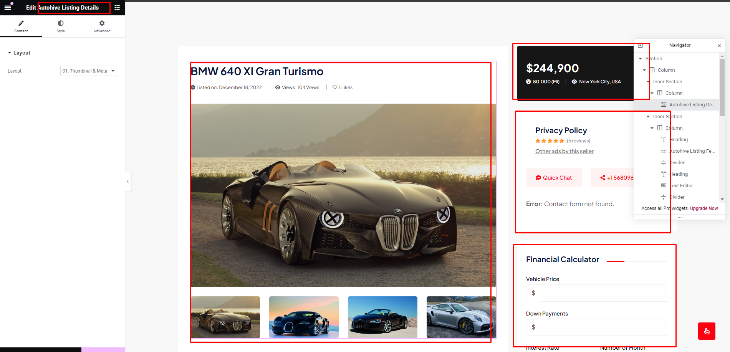
Task: Click the five-star rating
Action: 550,141
